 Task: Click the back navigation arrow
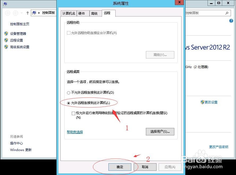[8, 13]
